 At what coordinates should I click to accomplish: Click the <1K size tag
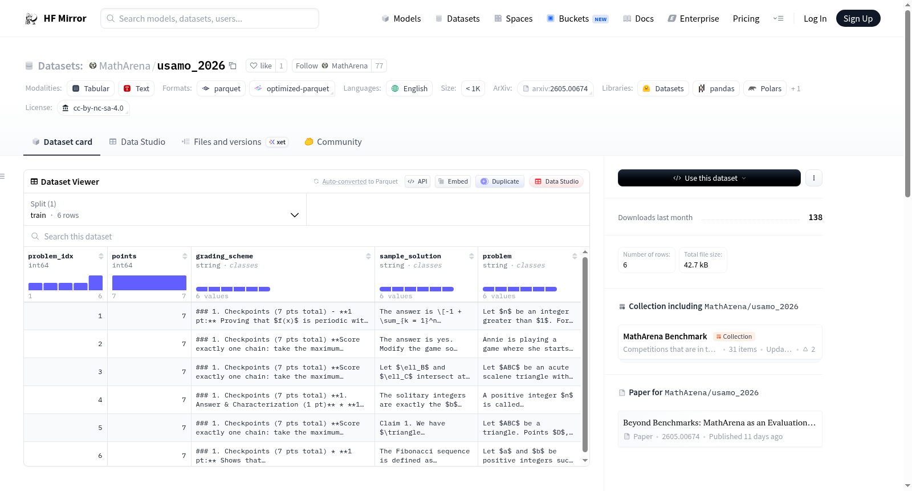[473, 88]
